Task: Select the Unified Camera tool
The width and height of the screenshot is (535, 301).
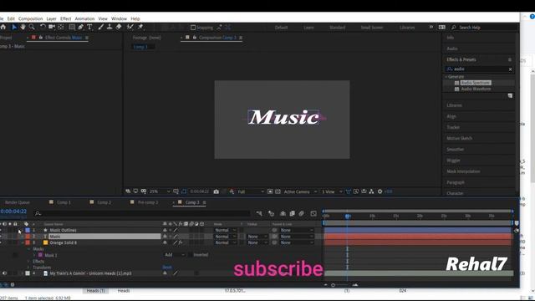Action: [52, 27]
